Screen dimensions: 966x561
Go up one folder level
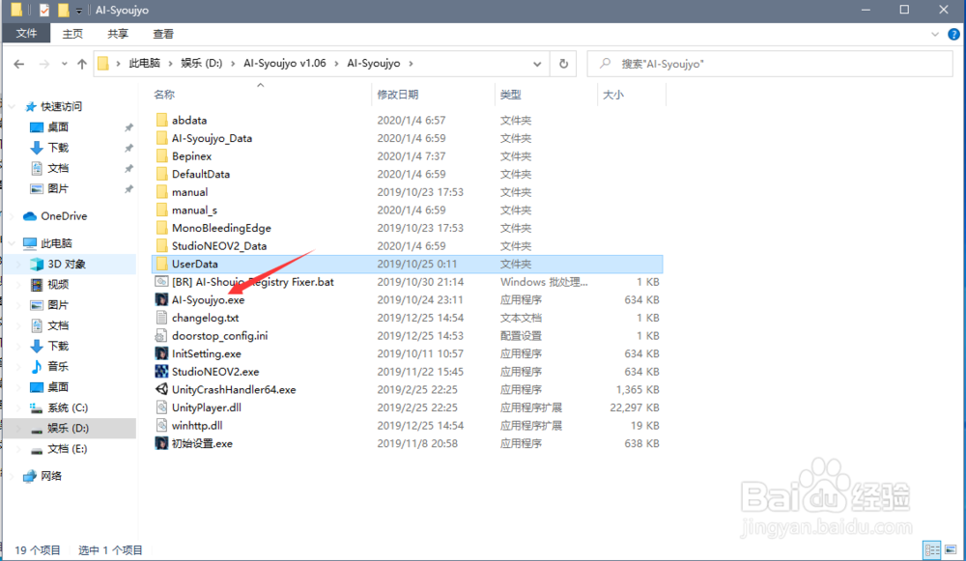(82, 63)
